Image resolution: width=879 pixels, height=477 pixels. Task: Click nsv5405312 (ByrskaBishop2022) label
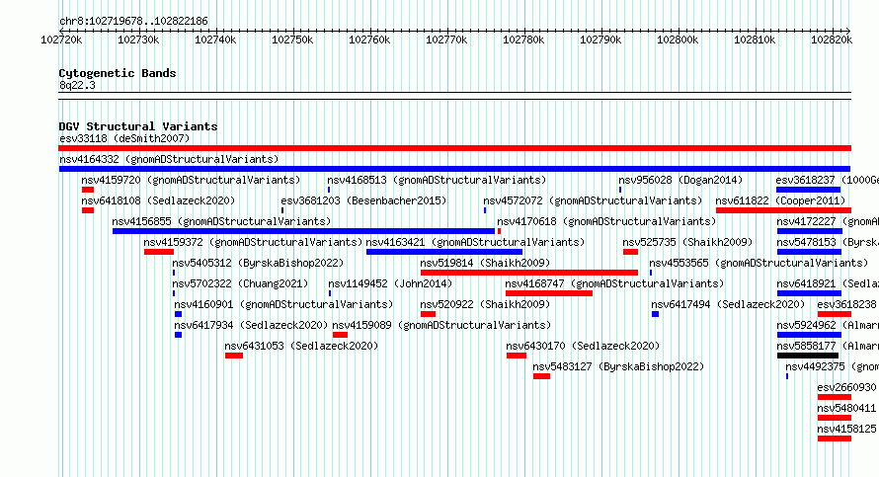(258, 263)
